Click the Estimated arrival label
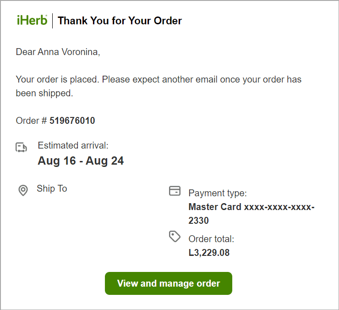 (73, 145)
